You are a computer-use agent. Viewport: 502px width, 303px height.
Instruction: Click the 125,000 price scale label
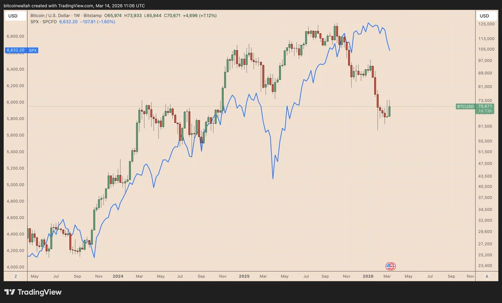click(487, 24)
